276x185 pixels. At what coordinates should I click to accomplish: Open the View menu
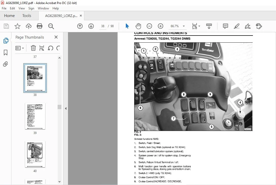tap(22, 8)
